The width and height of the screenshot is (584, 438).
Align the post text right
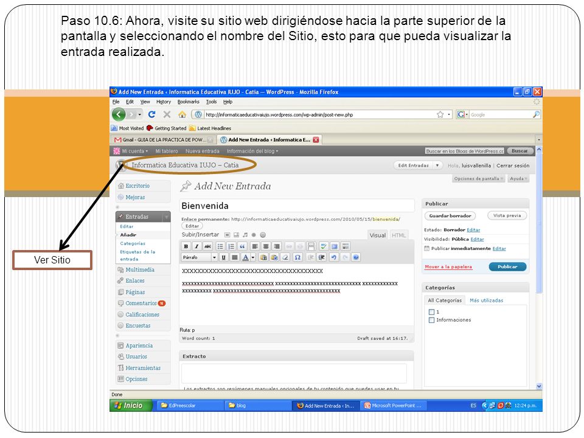276,246
